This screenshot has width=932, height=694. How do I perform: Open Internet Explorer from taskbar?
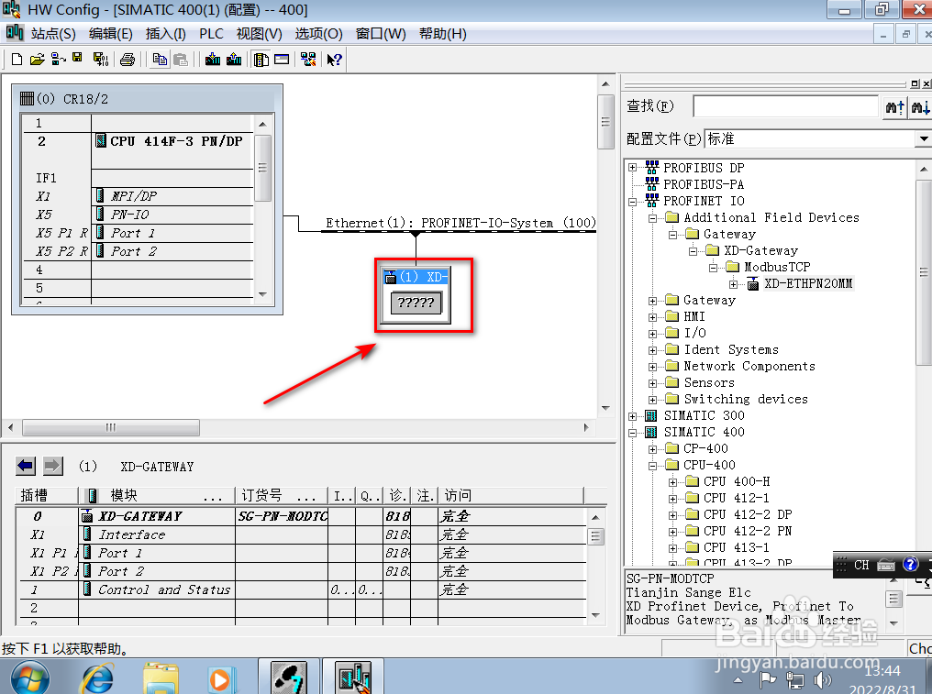(x=98, y=678)
